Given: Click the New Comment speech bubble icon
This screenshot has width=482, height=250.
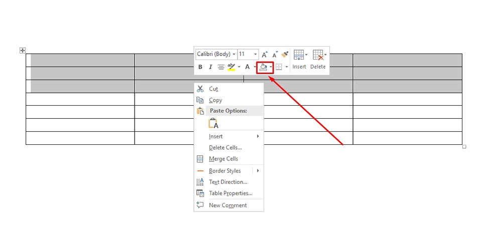Looking at the screenshot, I should tap(200, 205).
